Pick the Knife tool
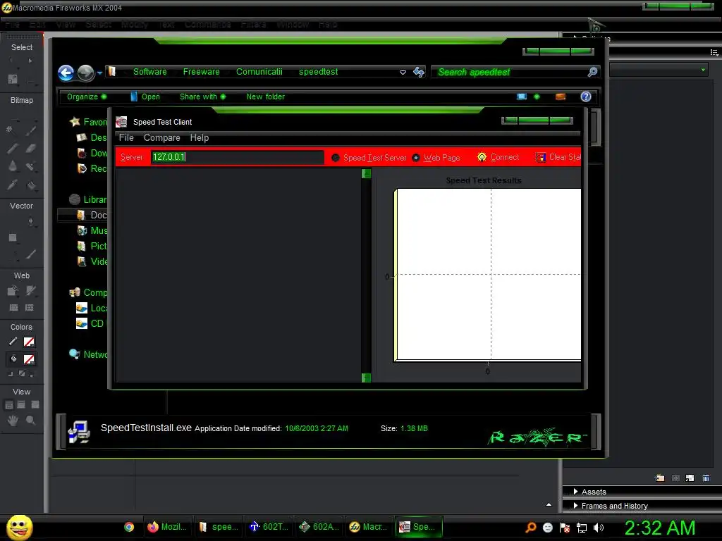This screenshot has height=541, width=722. tap(30, 254)
